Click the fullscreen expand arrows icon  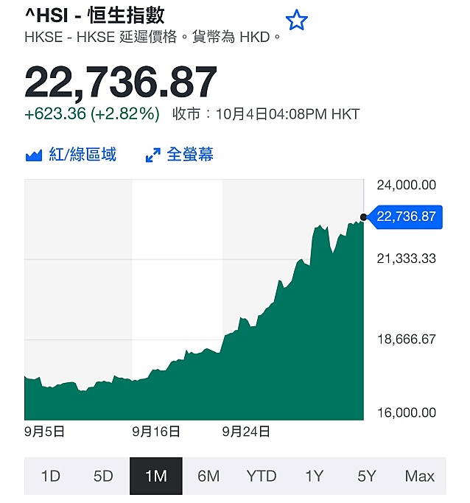point(153,155)
